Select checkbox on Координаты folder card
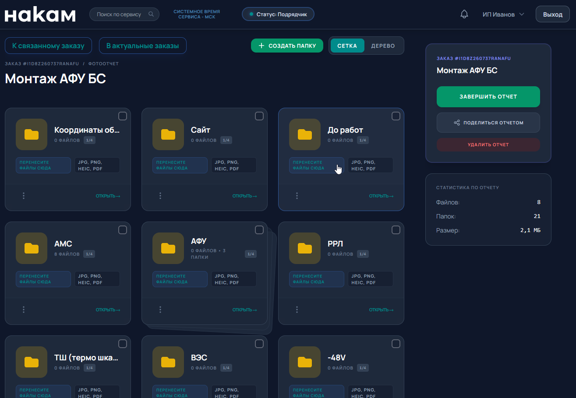This screenshot has height=398, width=576. 123,116
